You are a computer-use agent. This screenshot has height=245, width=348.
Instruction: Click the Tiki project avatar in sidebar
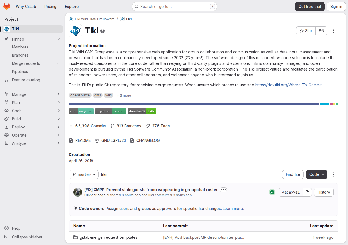click(7, 29)
